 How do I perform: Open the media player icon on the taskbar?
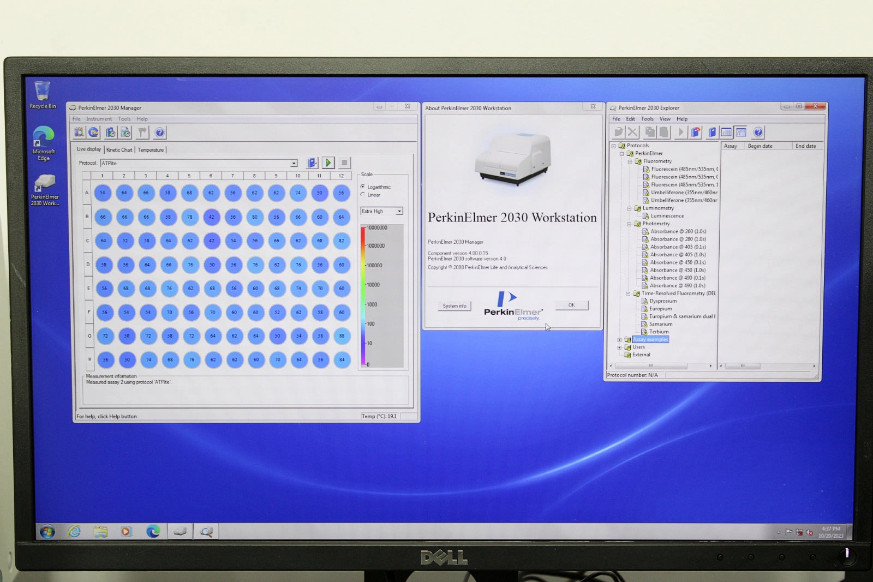126,531
